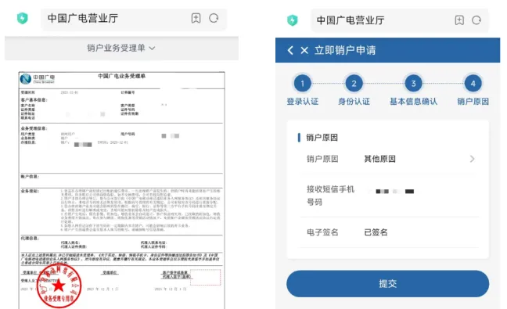Click the 销户原因 section heading

point(322,138)
